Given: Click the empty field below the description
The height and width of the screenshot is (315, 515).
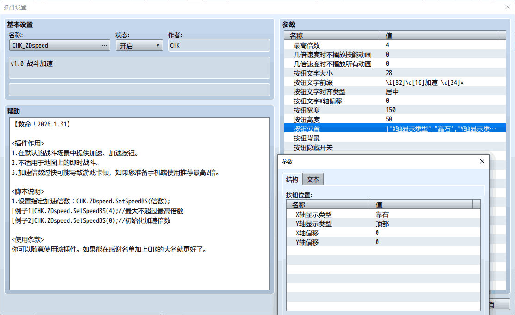Looking at the screenshot, I should coord(139,90).
